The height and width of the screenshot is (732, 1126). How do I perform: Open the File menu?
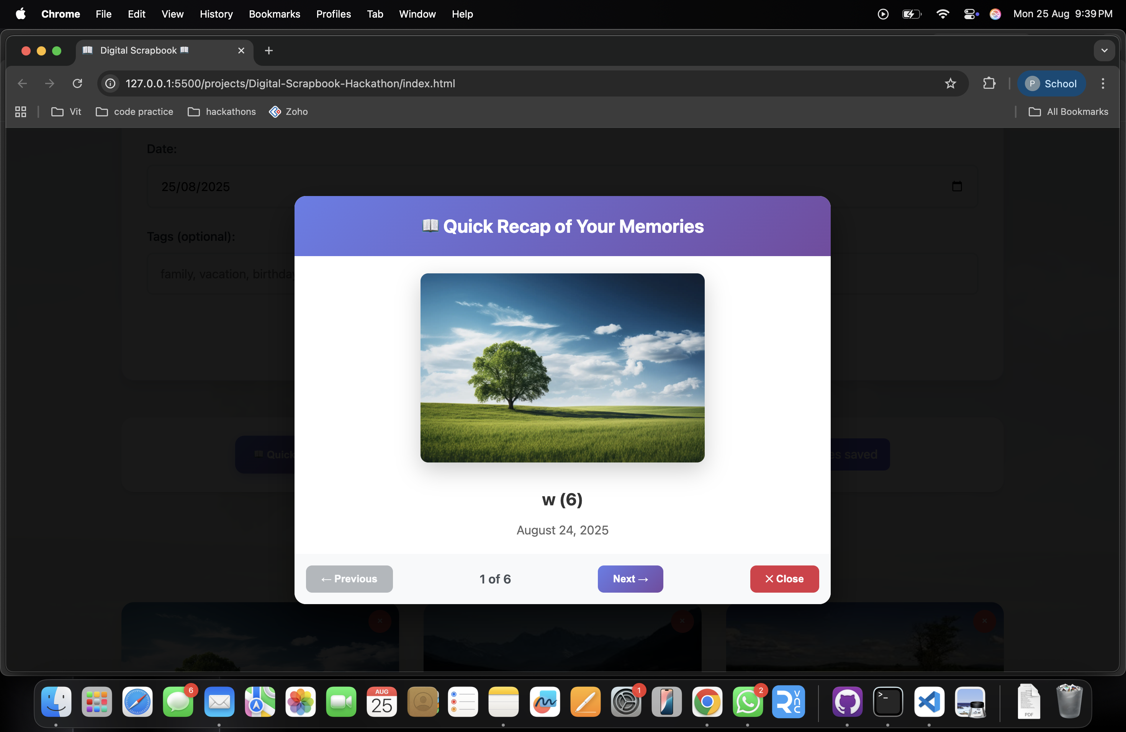click(104, 14)
